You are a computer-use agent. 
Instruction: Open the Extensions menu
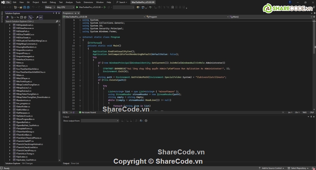coord(88,2)
